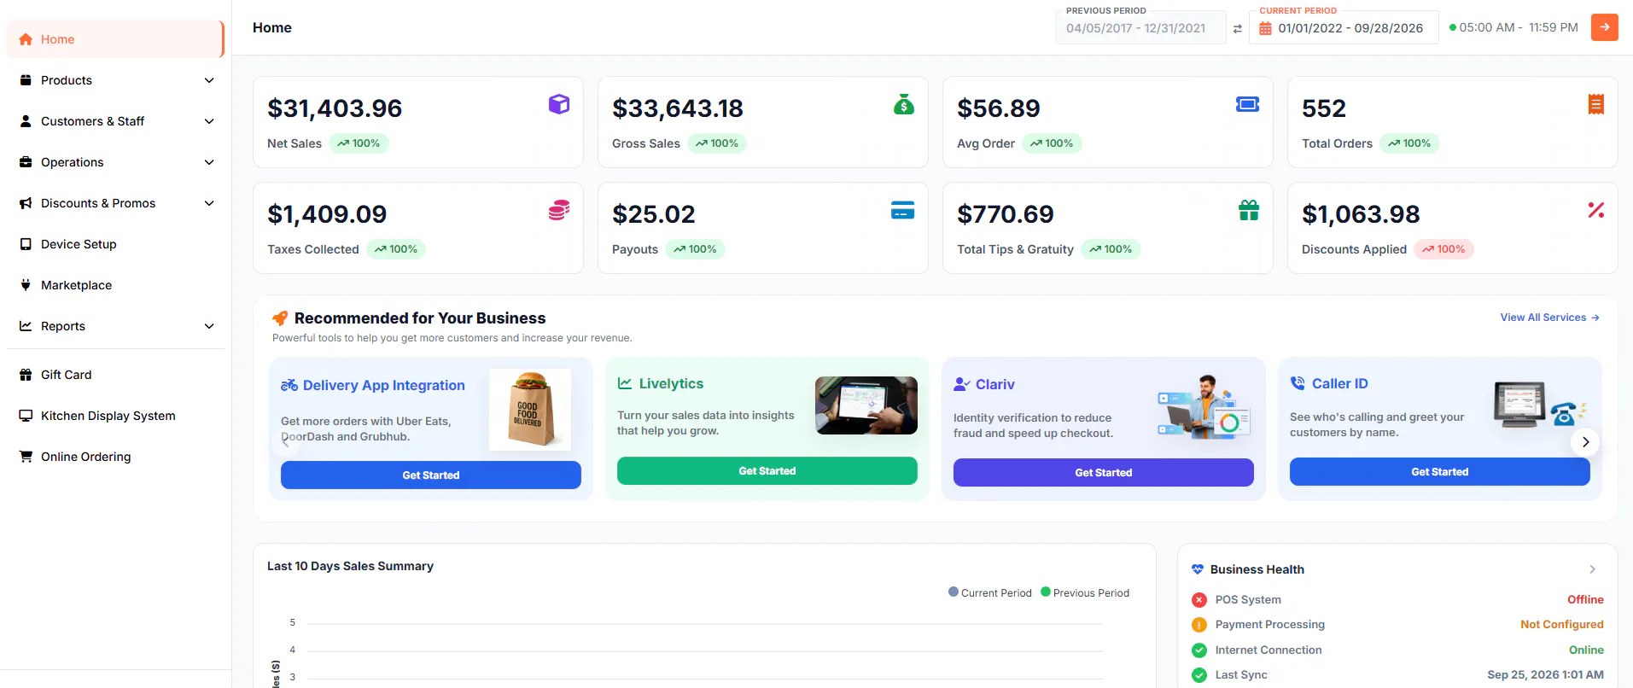
Task: Go back in recommendations carousel with left arrow
Action: point(286,442)
